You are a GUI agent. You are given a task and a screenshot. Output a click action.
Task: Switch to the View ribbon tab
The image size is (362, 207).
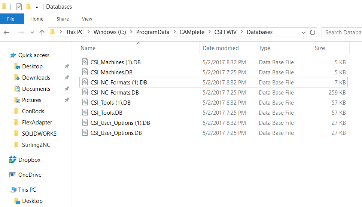87,19
